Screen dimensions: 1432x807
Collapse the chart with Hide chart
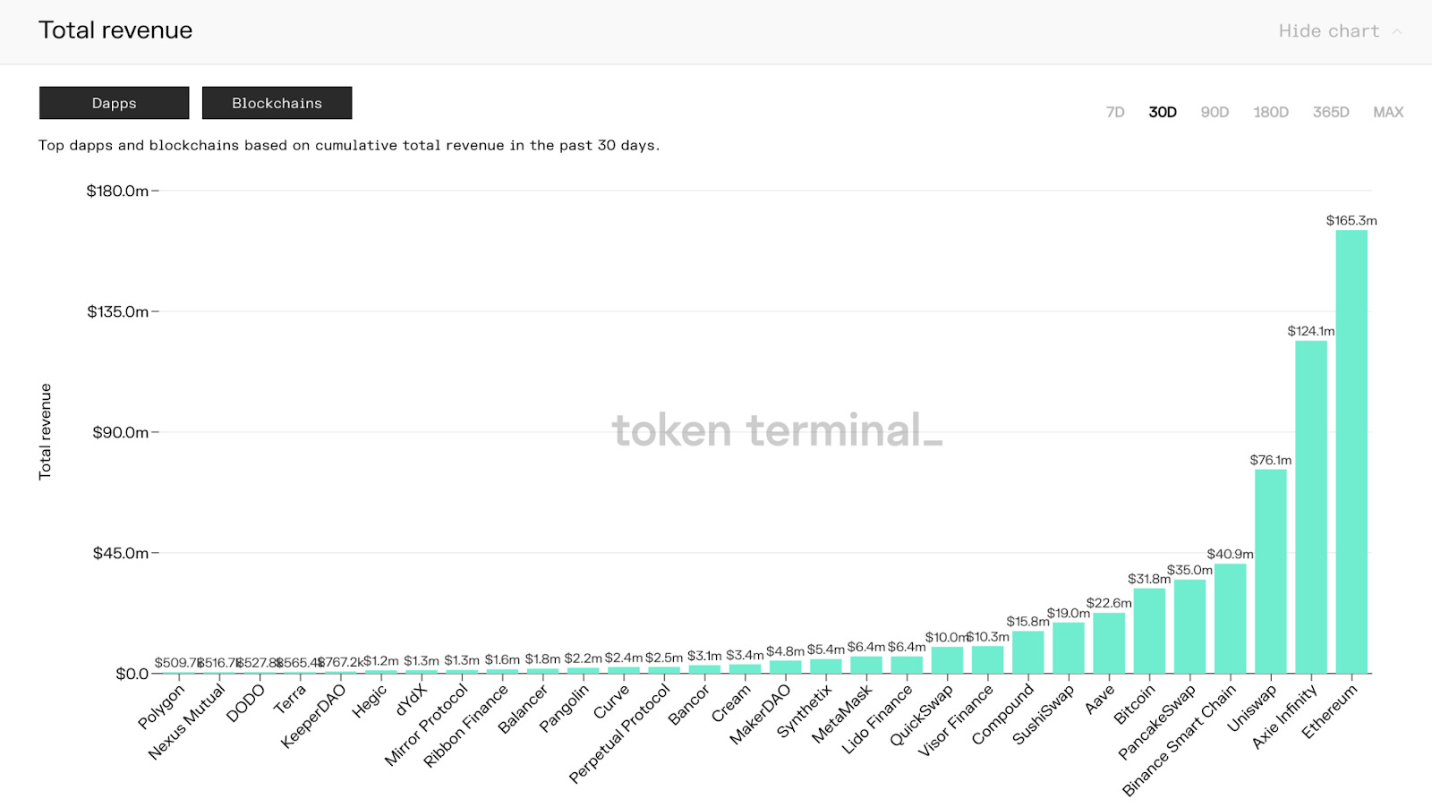(x=1328, y=31)
